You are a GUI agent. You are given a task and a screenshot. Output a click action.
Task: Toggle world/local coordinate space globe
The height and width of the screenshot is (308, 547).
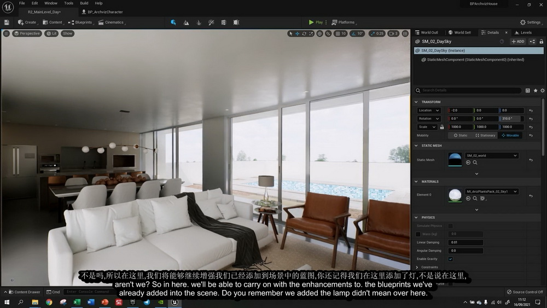click(319, 33)
